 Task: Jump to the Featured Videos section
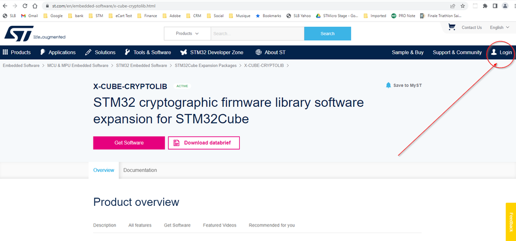click(220, 225)
